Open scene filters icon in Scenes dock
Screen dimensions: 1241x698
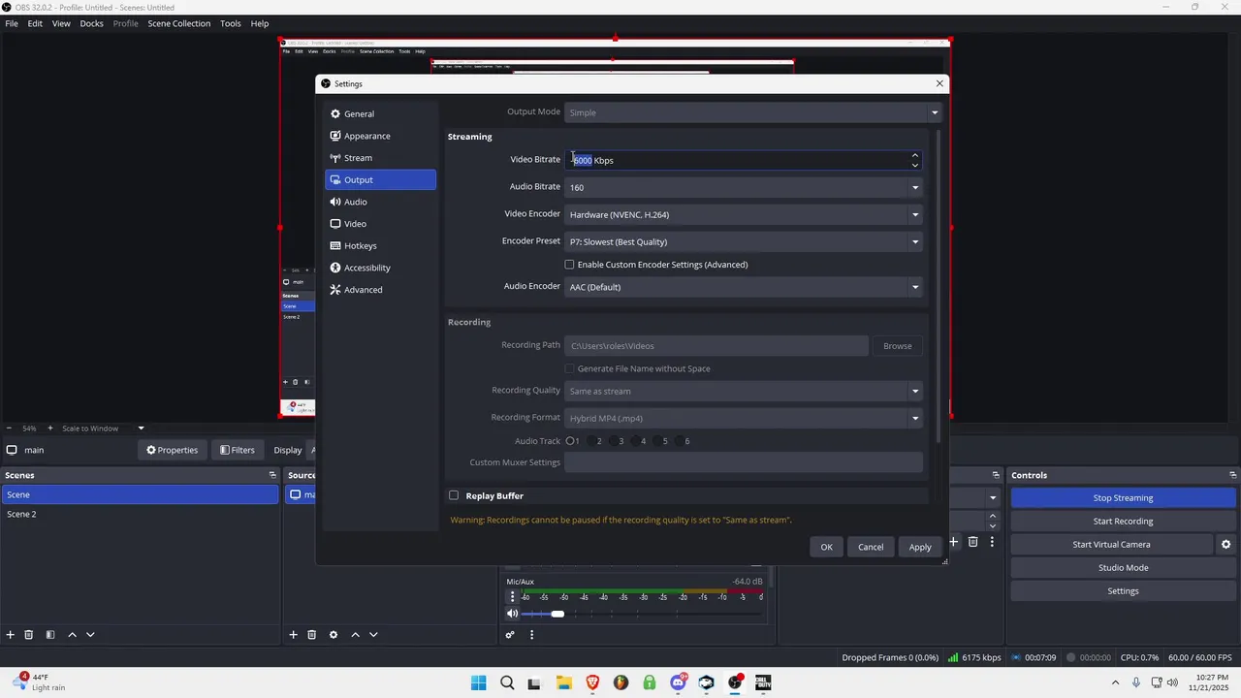(x=50, y=635)
